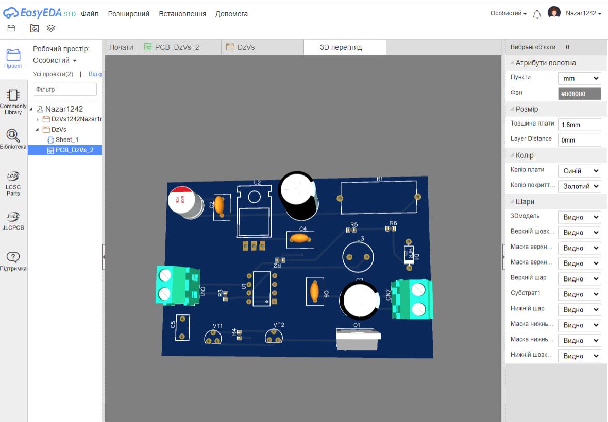Open the Пункти units dropdown
608x422 pixels.
click(579, 78)
